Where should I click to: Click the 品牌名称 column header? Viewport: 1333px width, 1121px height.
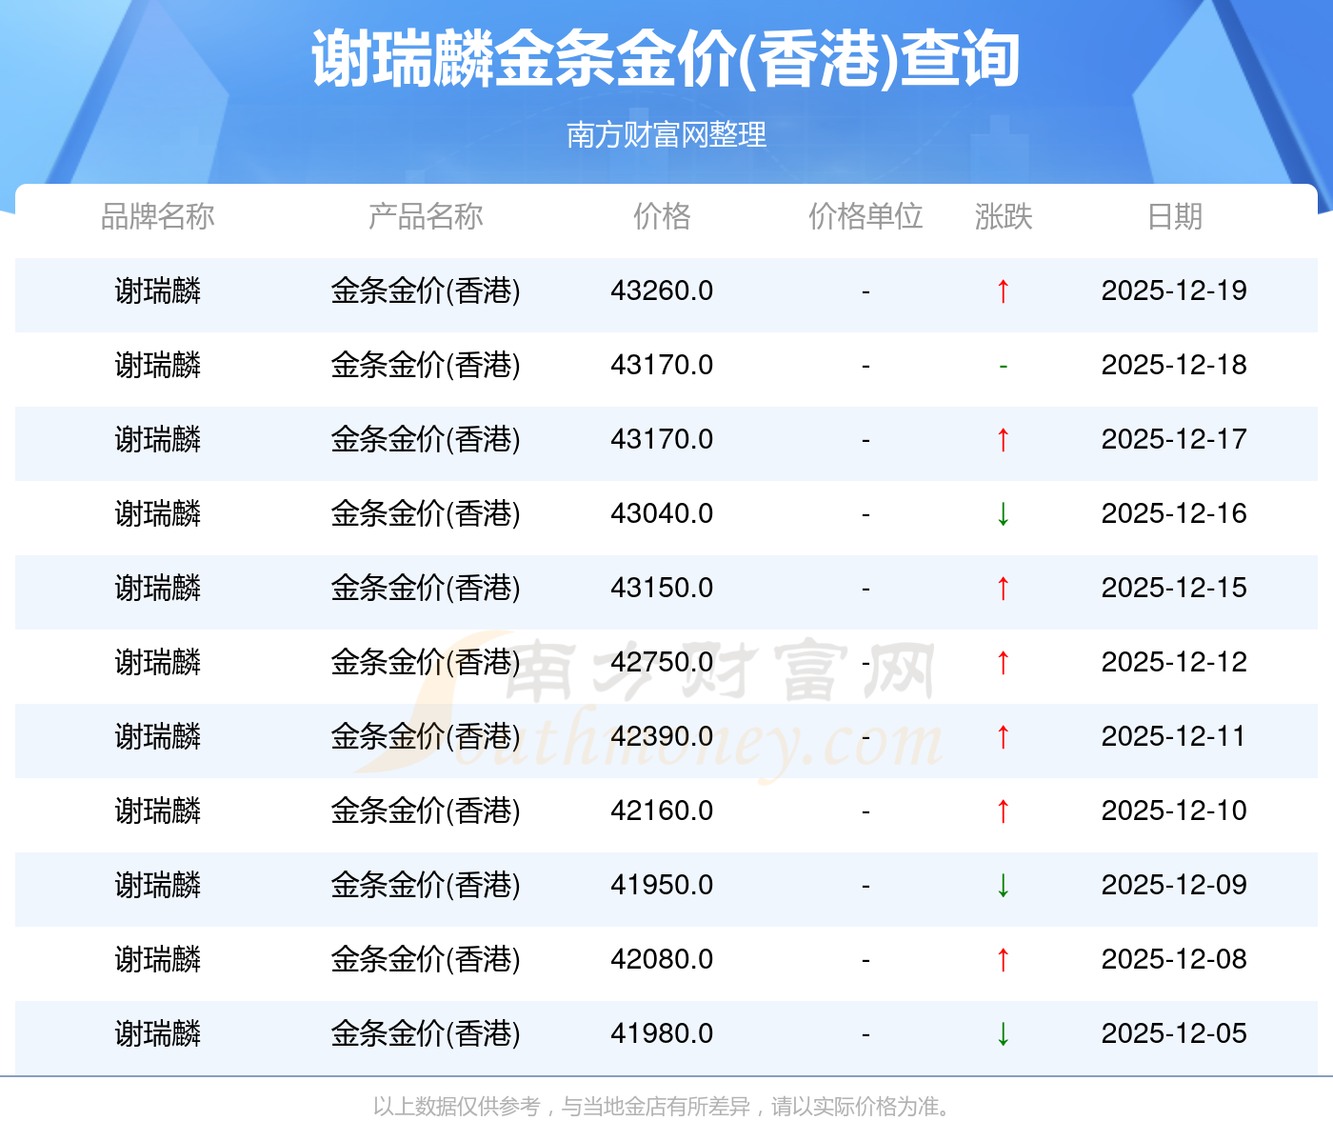pyautogui.click(x=158, y=216)
